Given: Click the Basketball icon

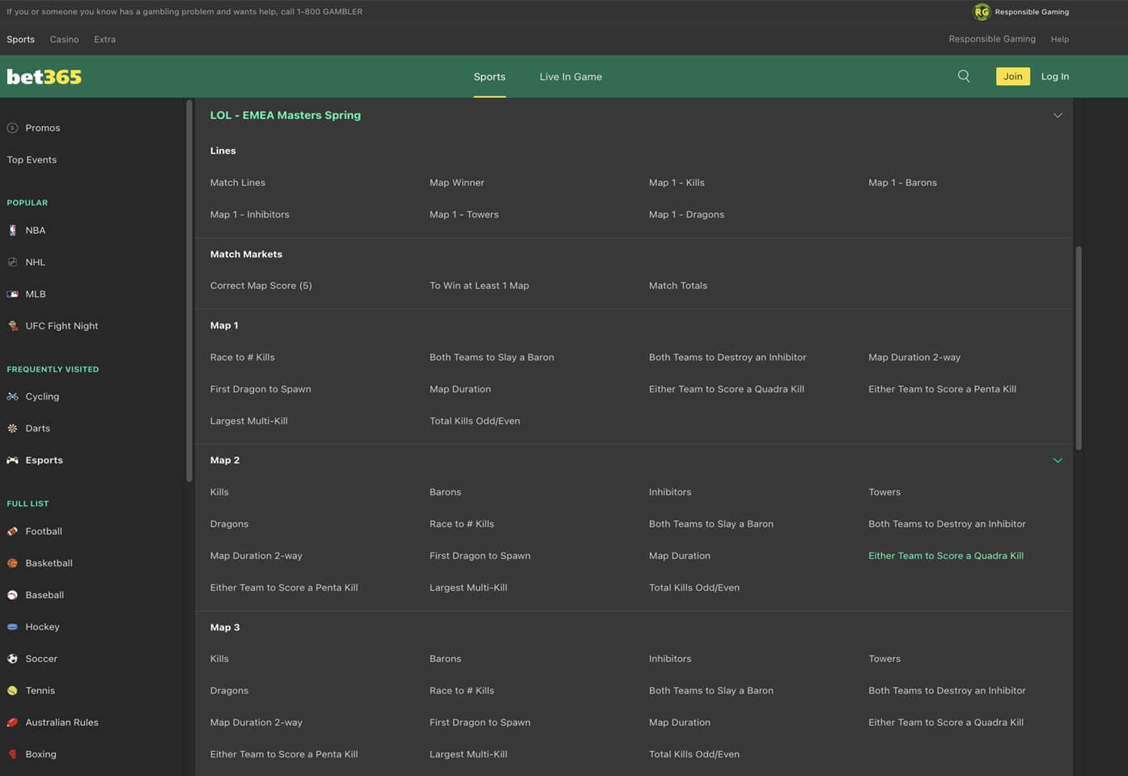Looking at the screenshot, I should tap(12, 563).
